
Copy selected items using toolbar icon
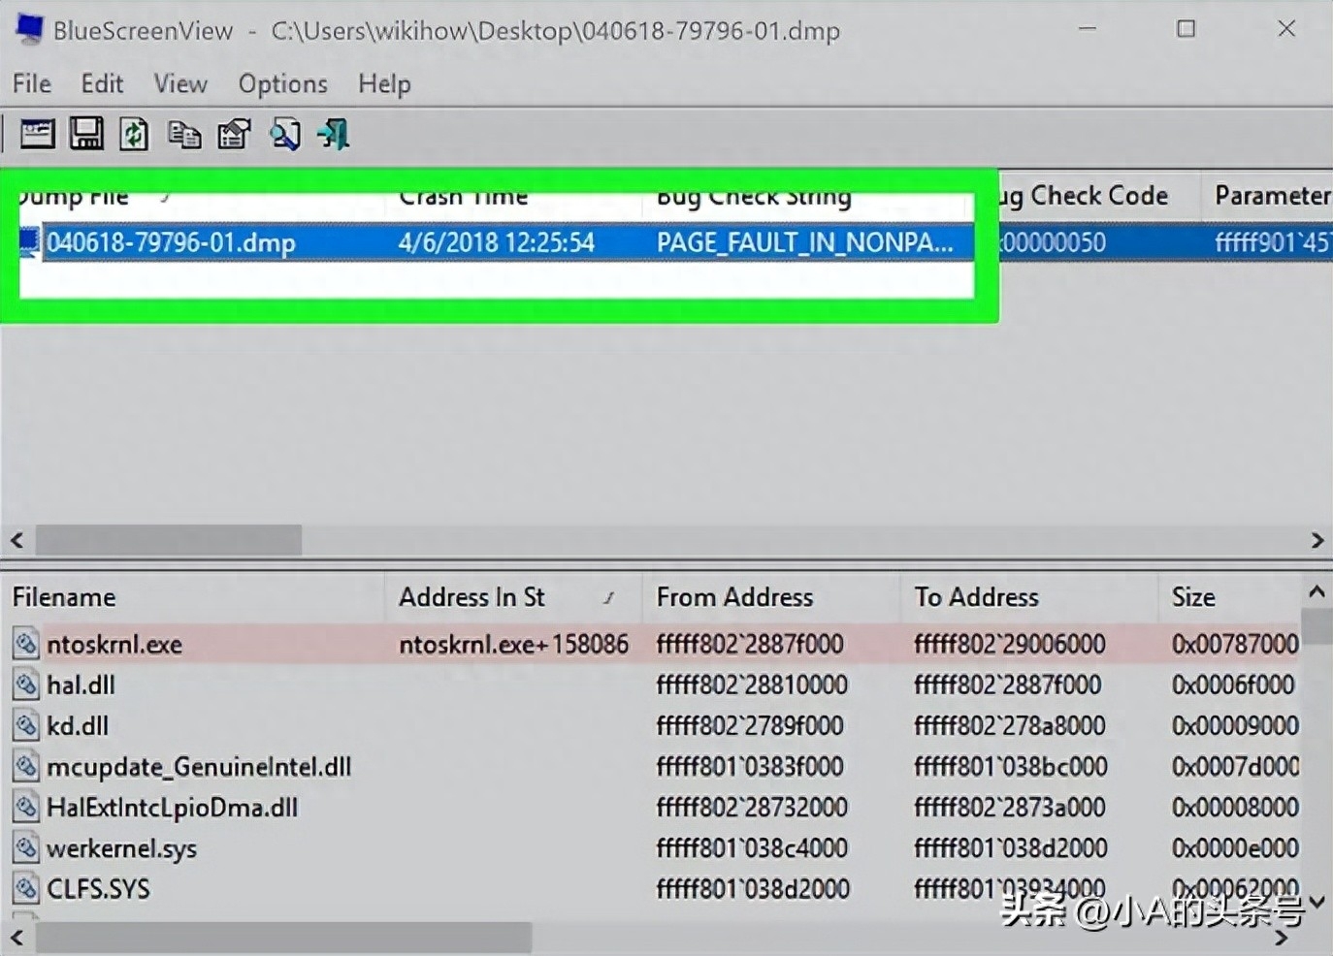184,134
